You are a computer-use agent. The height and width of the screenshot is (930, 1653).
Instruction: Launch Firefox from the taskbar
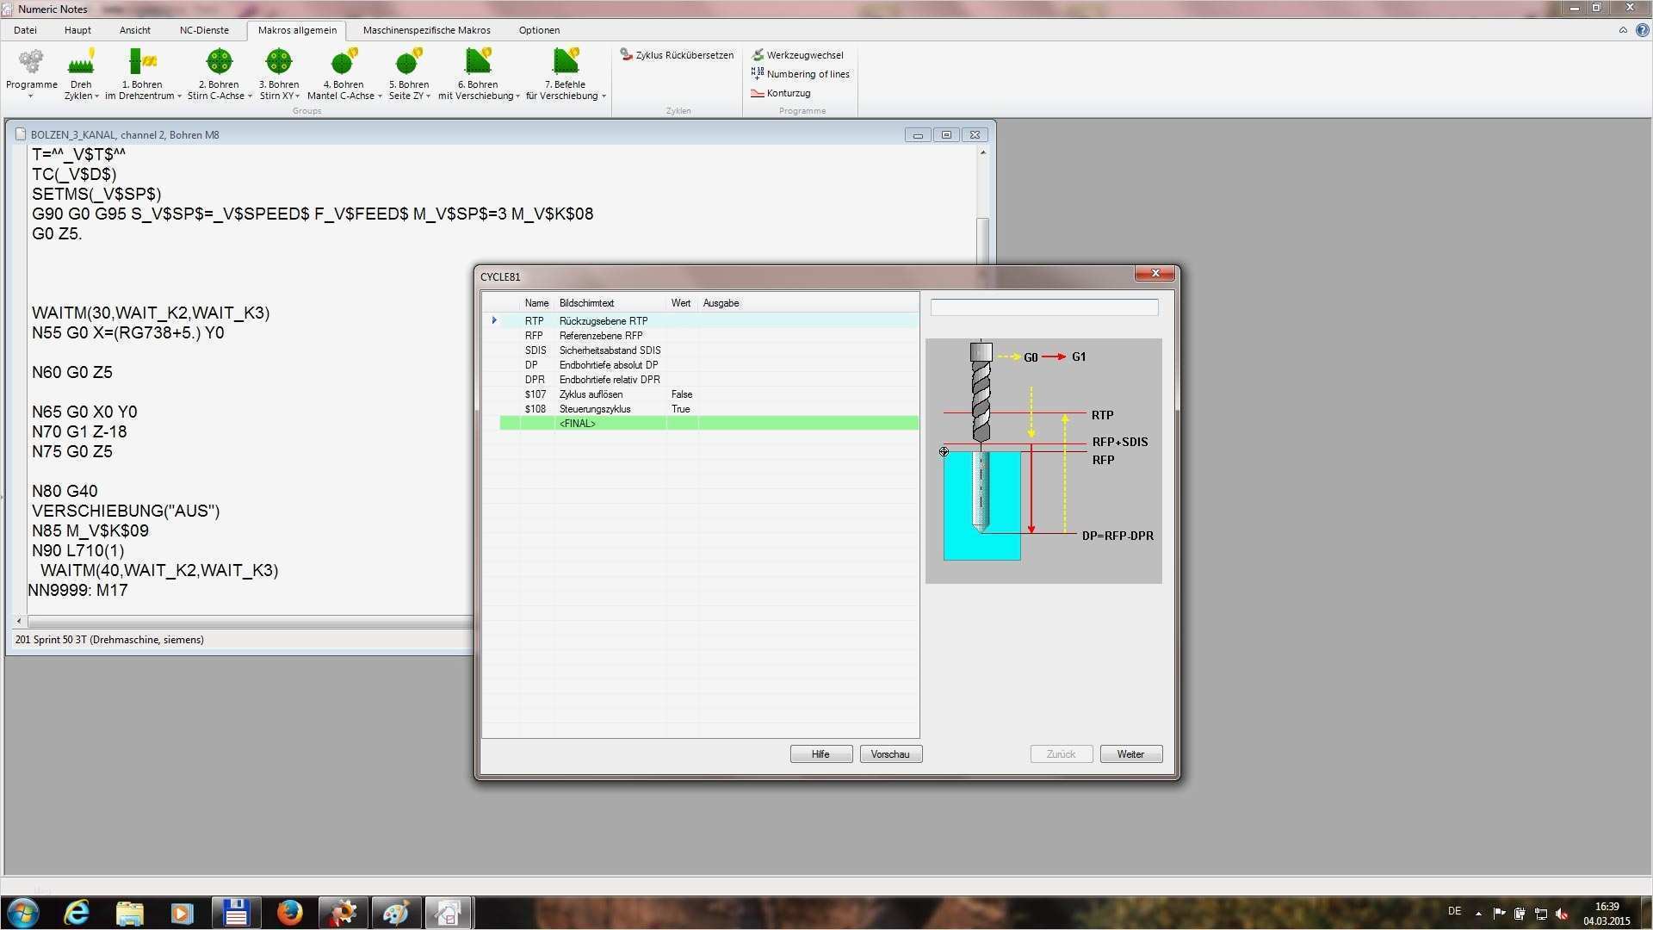click(x=289, y=913)
